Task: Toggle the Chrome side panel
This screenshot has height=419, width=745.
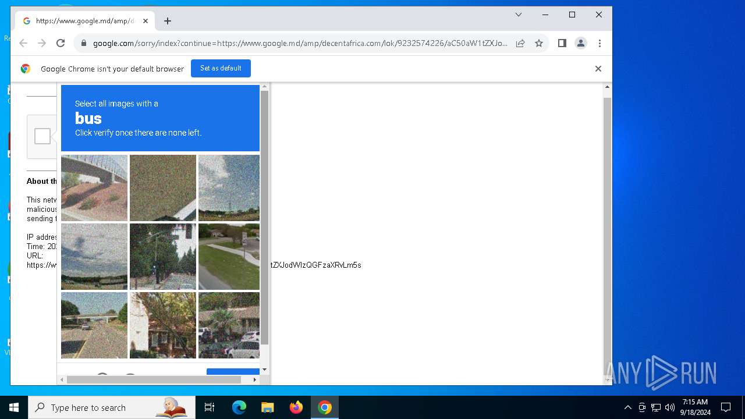Action: click(x=562, y=43)
